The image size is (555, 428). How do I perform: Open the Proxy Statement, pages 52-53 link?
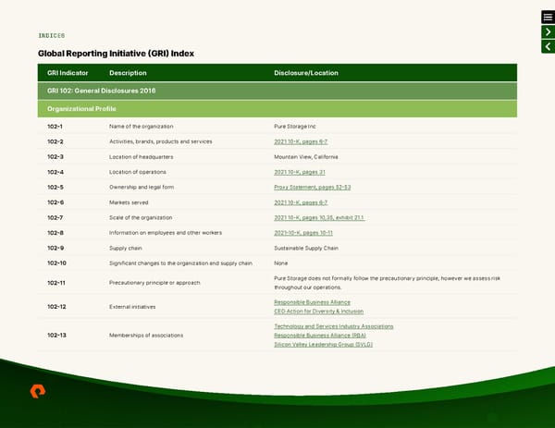coord(312,187)
